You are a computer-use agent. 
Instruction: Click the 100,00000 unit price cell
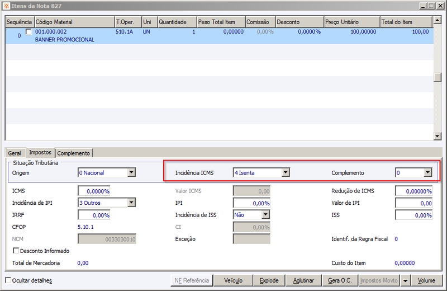click(363, 32)
